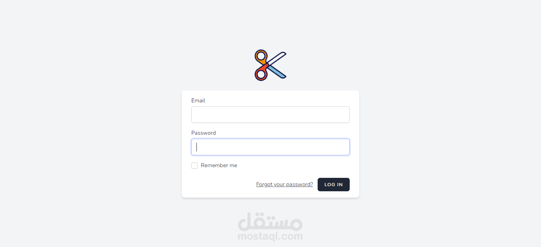
Task: Click blank card area left of Forgot link
Action: [x=222, y=185]
